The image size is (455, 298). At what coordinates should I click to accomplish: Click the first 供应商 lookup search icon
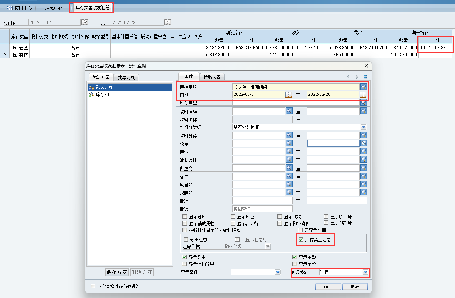(289, 168)
